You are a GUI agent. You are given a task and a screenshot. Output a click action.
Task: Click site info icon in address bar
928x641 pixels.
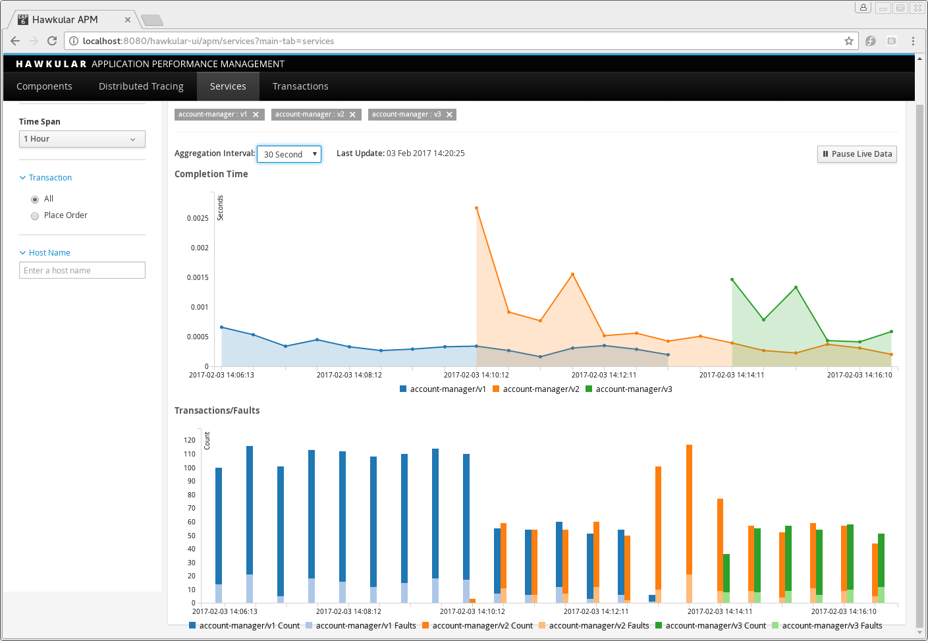(74, 41)
